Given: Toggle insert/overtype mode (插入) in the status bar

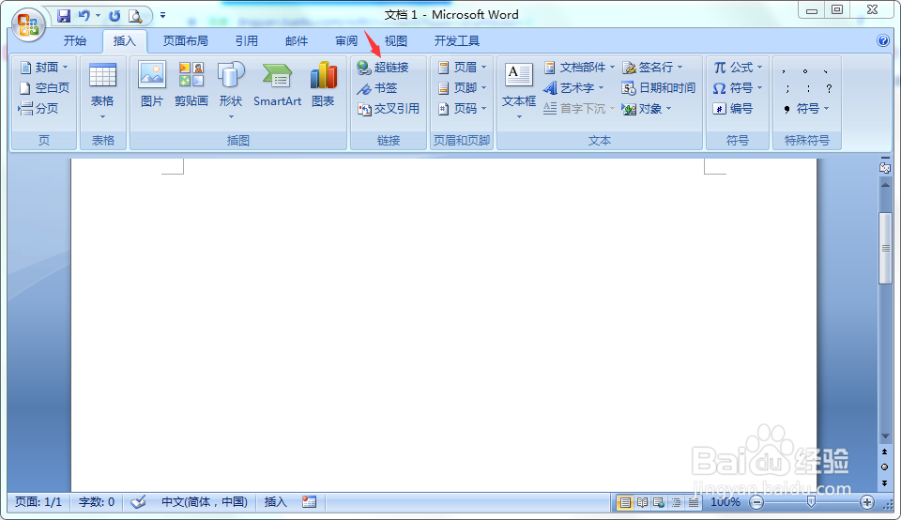Looking at the screenshot, I should click(x=275, y=502).
